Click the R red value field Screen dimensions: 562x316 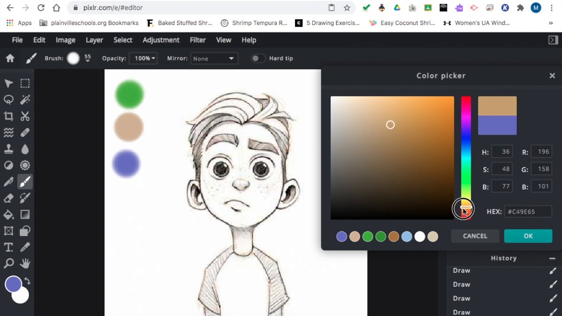(x=541, y=152)
